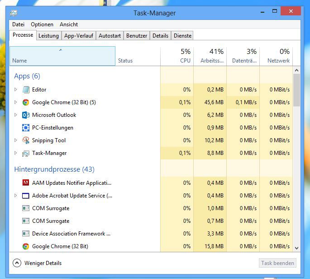Click the 45,6 MB memory value
Viewport: 310px width, 279px height.
214,102
